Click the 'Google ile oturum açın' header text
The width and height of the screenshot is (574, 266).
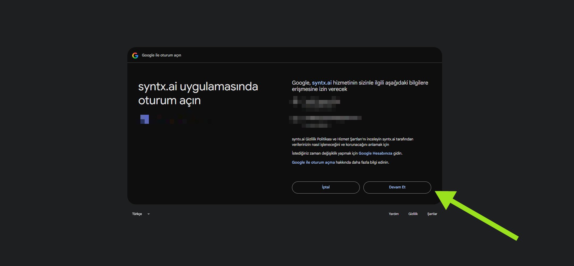[161, 55]
